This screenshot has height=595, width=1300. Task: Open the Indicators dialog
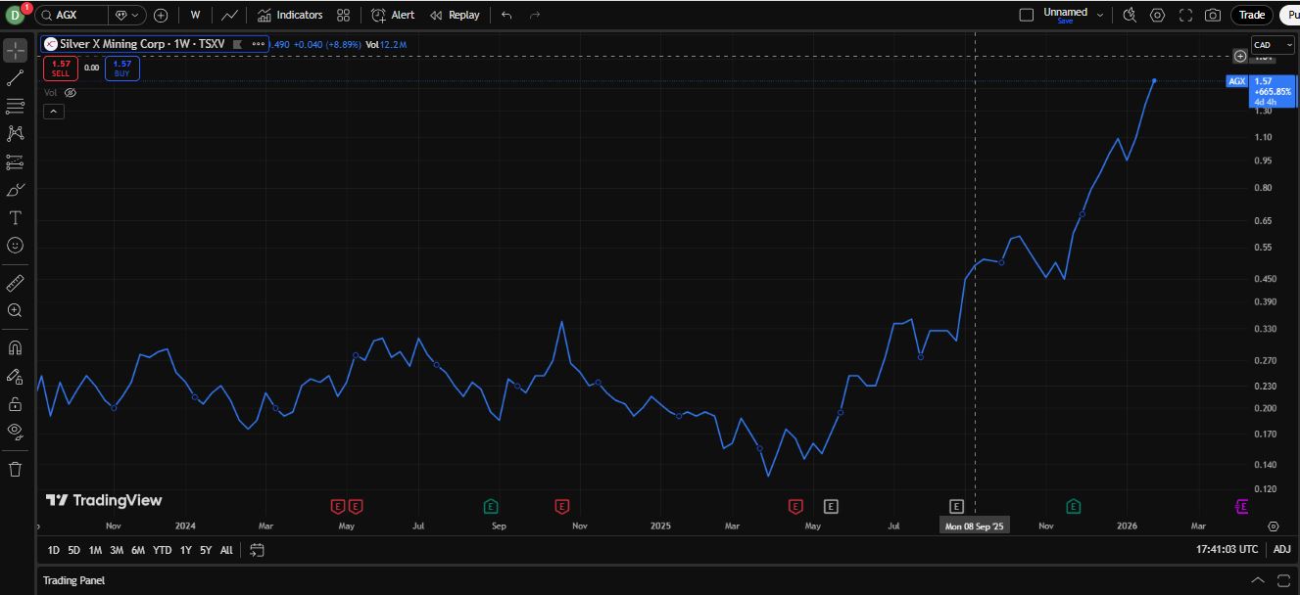[290, 15]
